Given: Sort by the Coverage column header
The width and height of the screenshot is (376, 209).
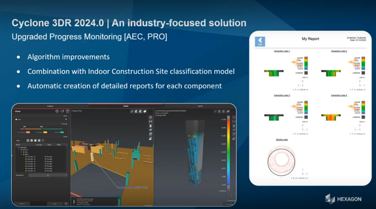Looking at the screenshot, I should point(39,145).
